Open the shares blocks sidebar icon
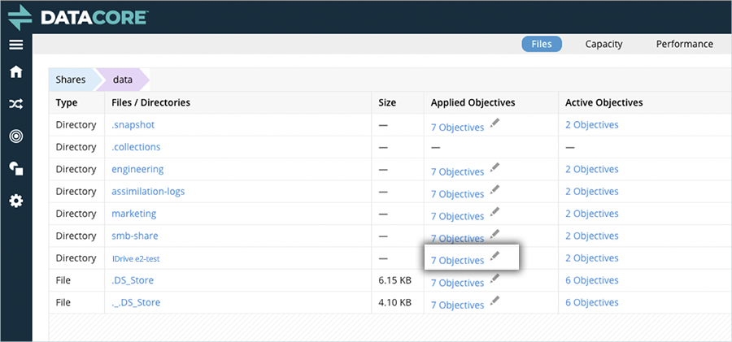This screenshot has width=732, height=342. pos(15,168)
